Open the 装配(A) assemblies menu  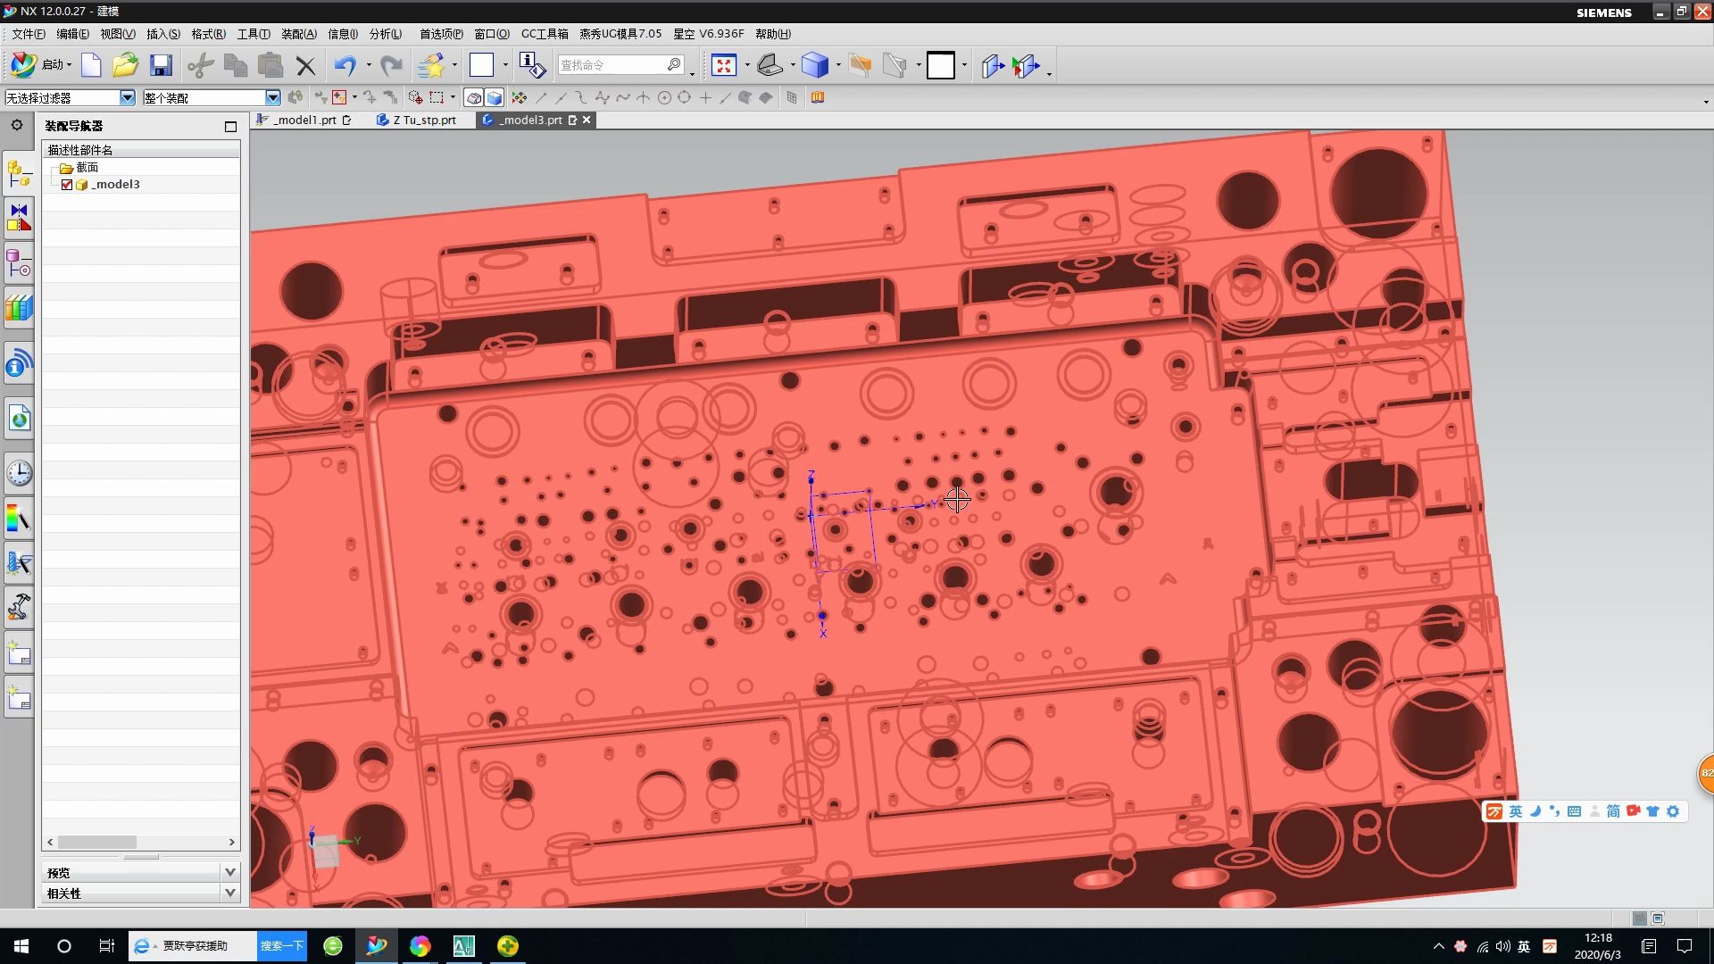click(x=298, y=34)
